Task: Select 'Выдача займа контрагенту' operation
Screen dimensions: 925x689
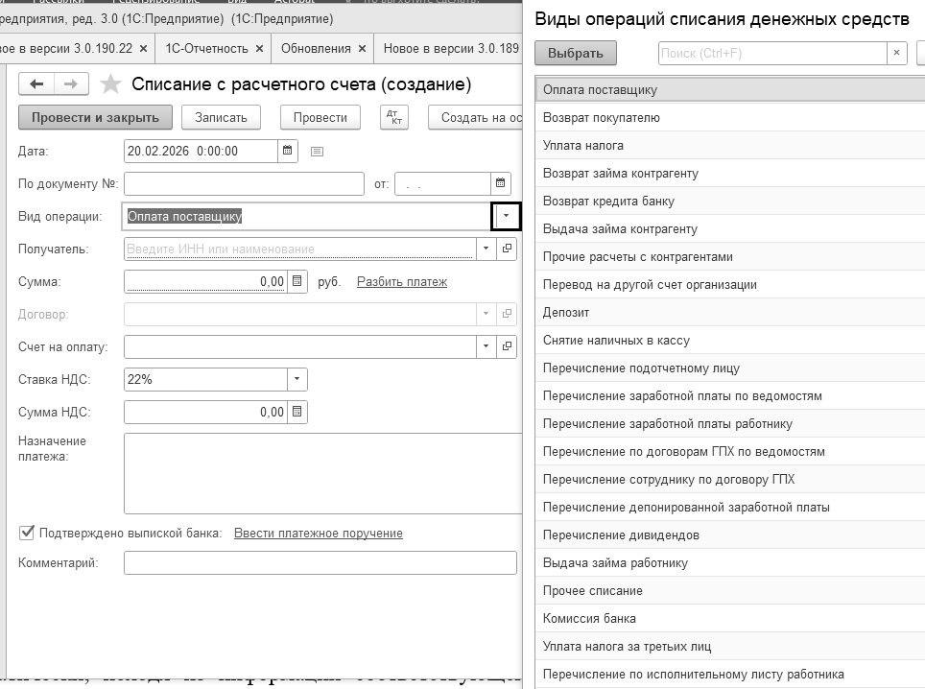Action: (x=730, y=229)
